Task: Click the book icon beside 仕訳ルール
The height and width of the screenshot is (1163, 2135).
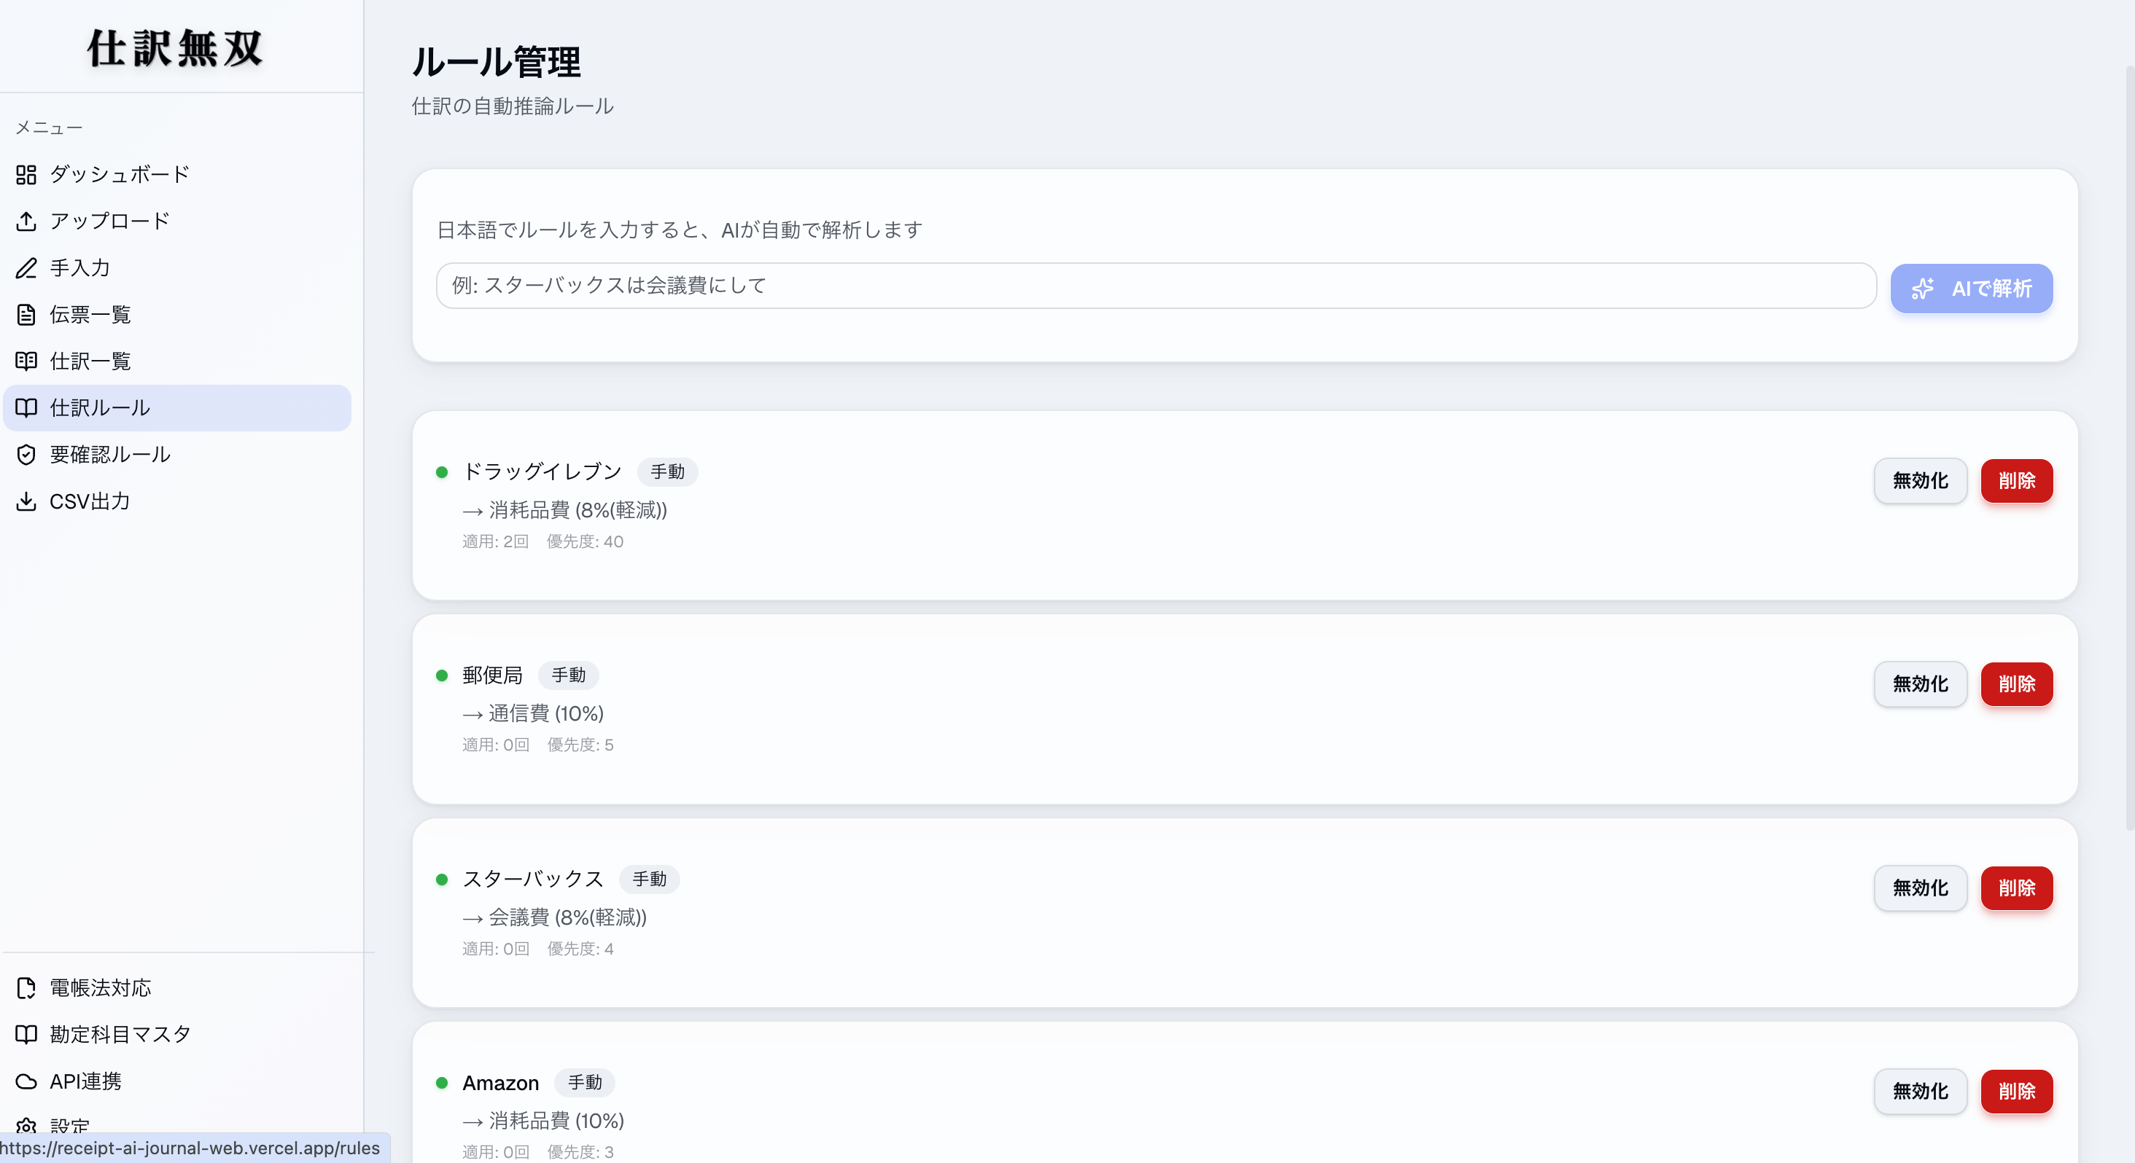Action: coord(26,407)
